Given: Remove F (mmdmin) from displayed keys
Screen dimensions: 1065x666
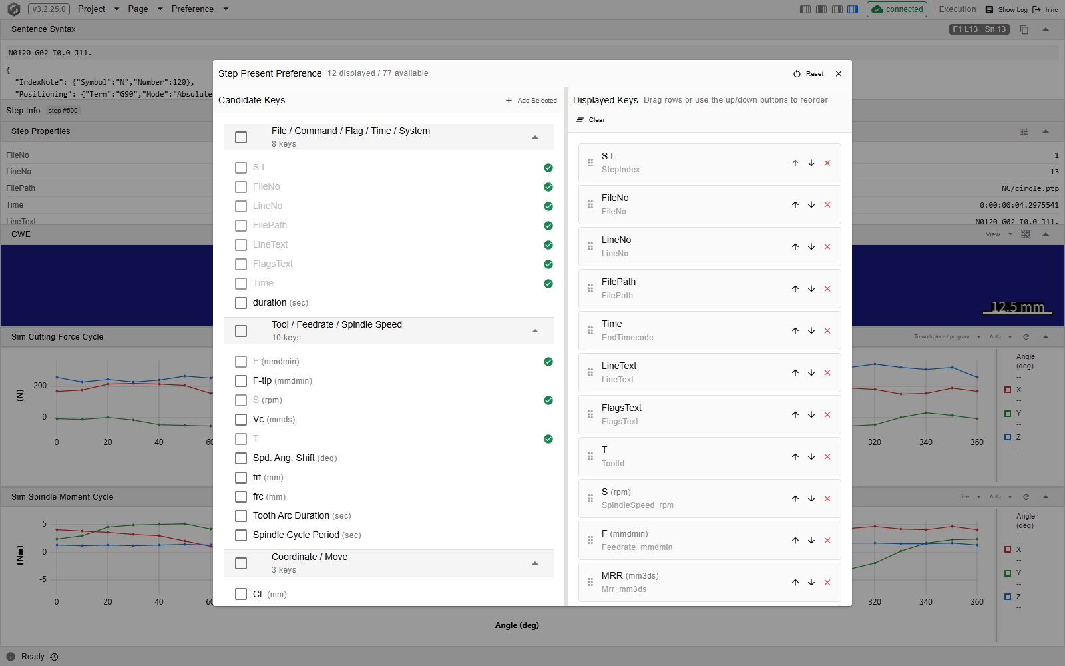Looking at the screenshot, I should [x=827, y=541].
